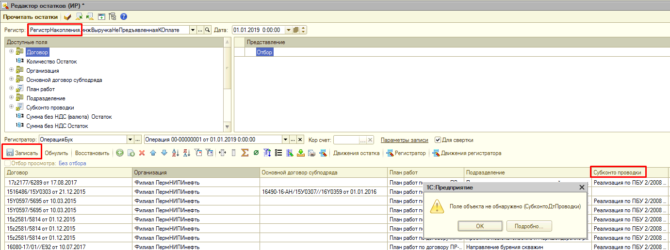Click the blue move up arrow icon
The width and height of the screenshot is (670, 250).
153,153
